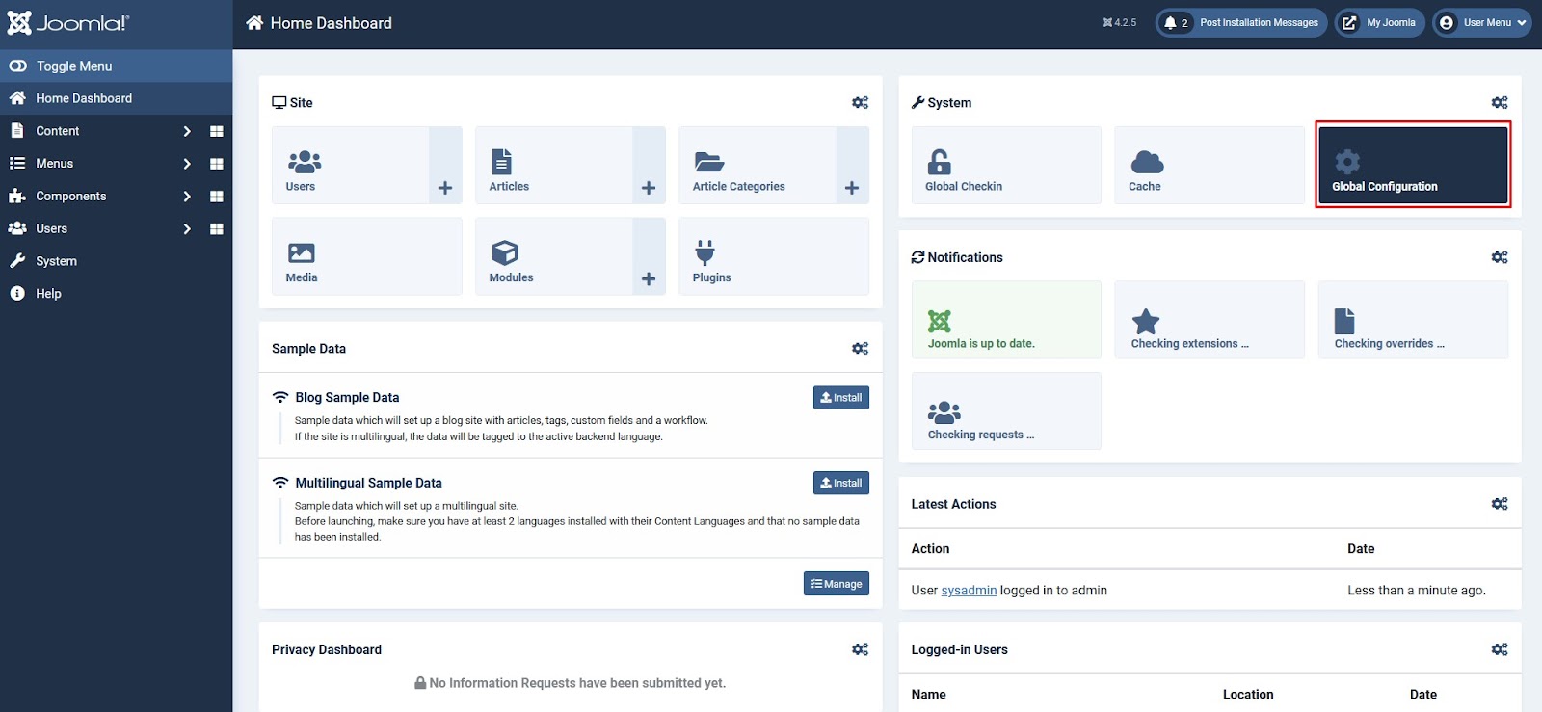Expand the Content menu chevron
This screenshot has width=1542, height=712.
(187, 131)
